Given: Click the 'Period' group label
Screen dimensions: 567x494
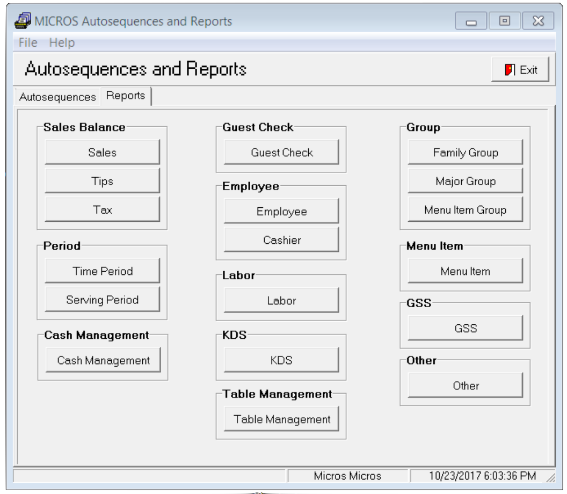Looking at the screenshot, I should pos(62,246).
